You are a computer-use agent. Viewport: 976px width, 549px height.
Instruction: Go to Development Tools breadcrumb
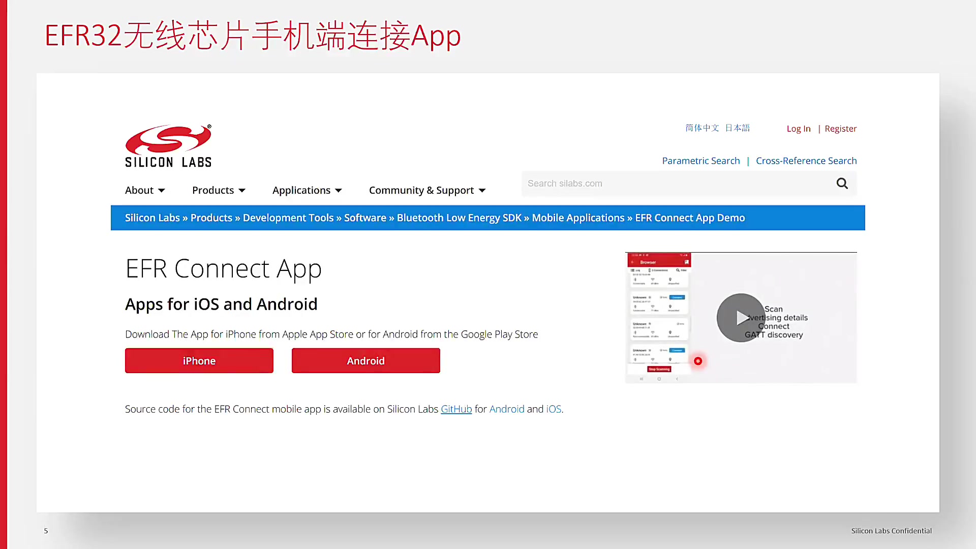click(288, 218)
